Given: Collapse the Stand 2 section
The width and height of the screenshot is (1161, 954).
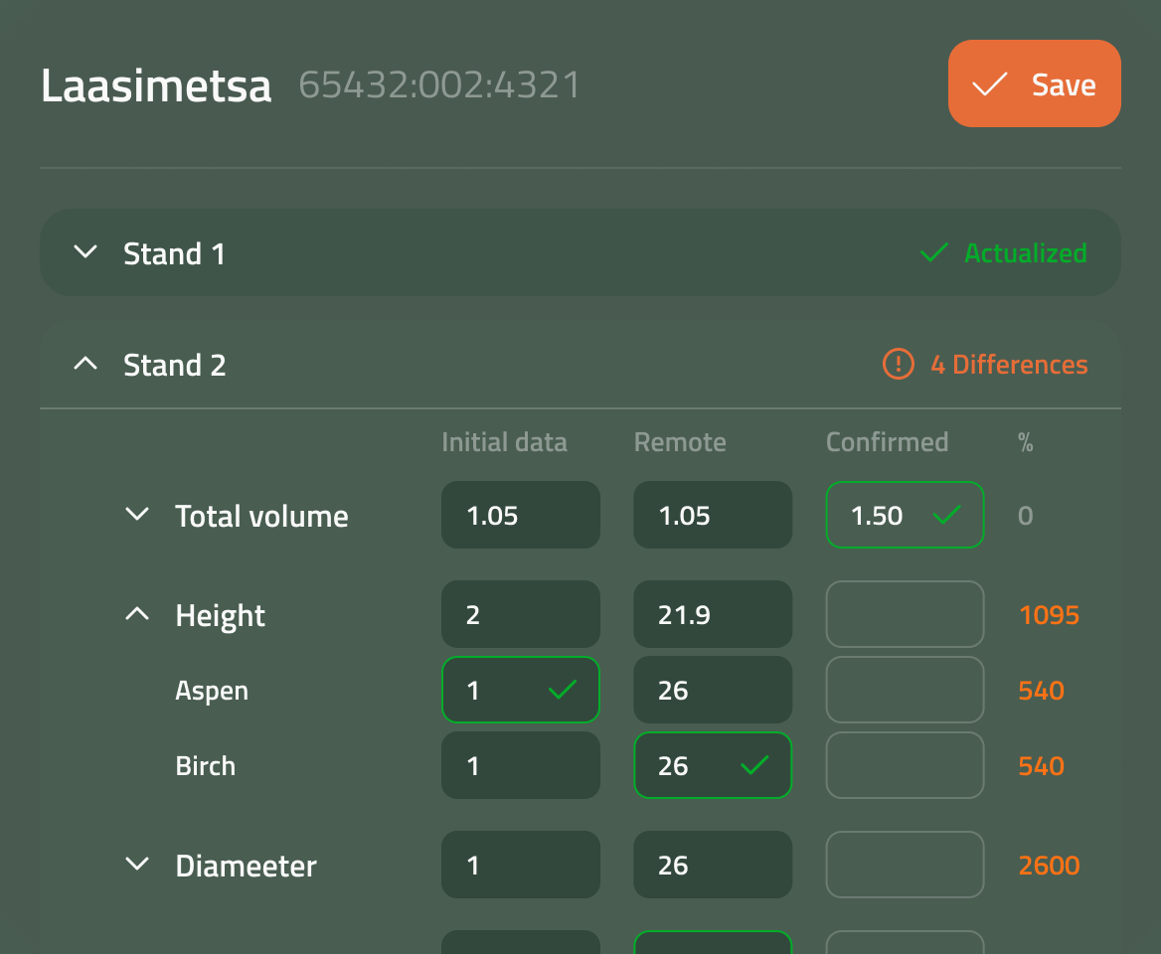Looking at the screenshot, I should 85,364.
